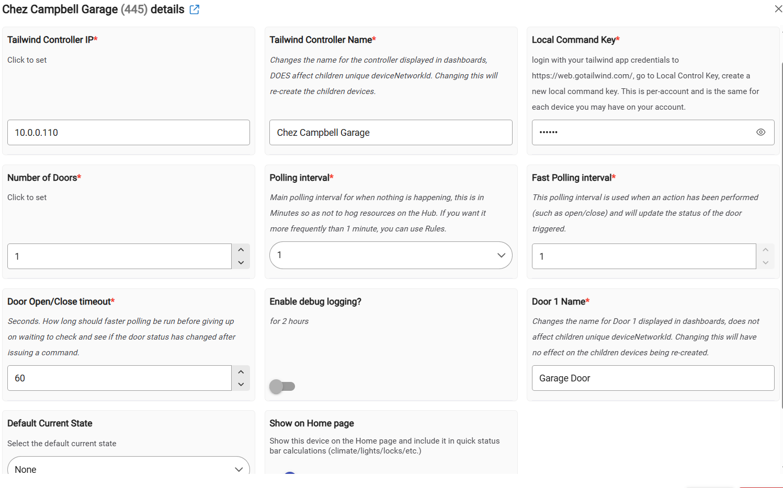Open device details in new window icon
This screenshot has height=488, width=783.
click(x=195, y=9)
